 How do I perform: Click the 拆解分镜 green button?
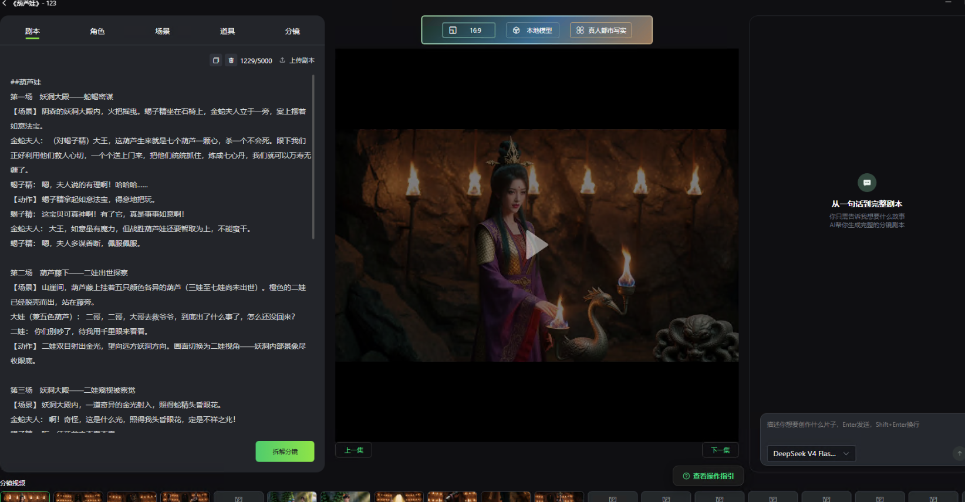pyautogui.click(x=285, y=452)
